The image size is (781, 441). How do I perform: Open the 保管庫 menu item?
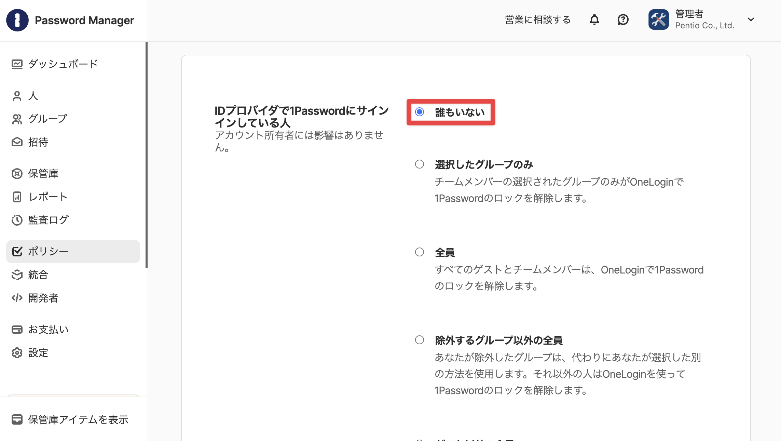(x=73, y=174)
